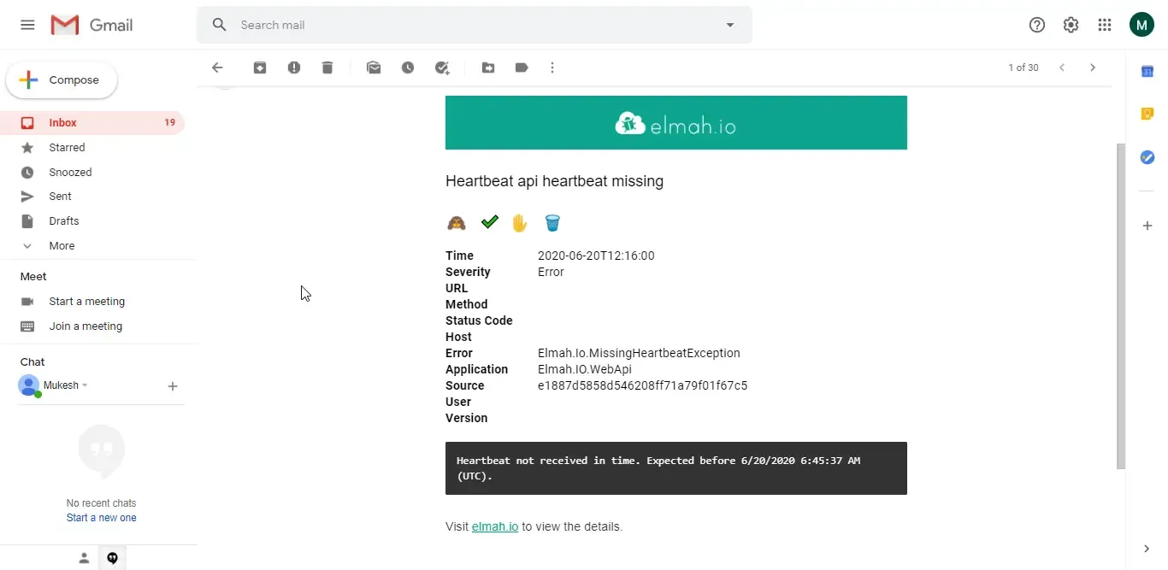Open Google Keep in the side panel
This screenshot has width=1168, height=570.
(x=1147, y=114)
